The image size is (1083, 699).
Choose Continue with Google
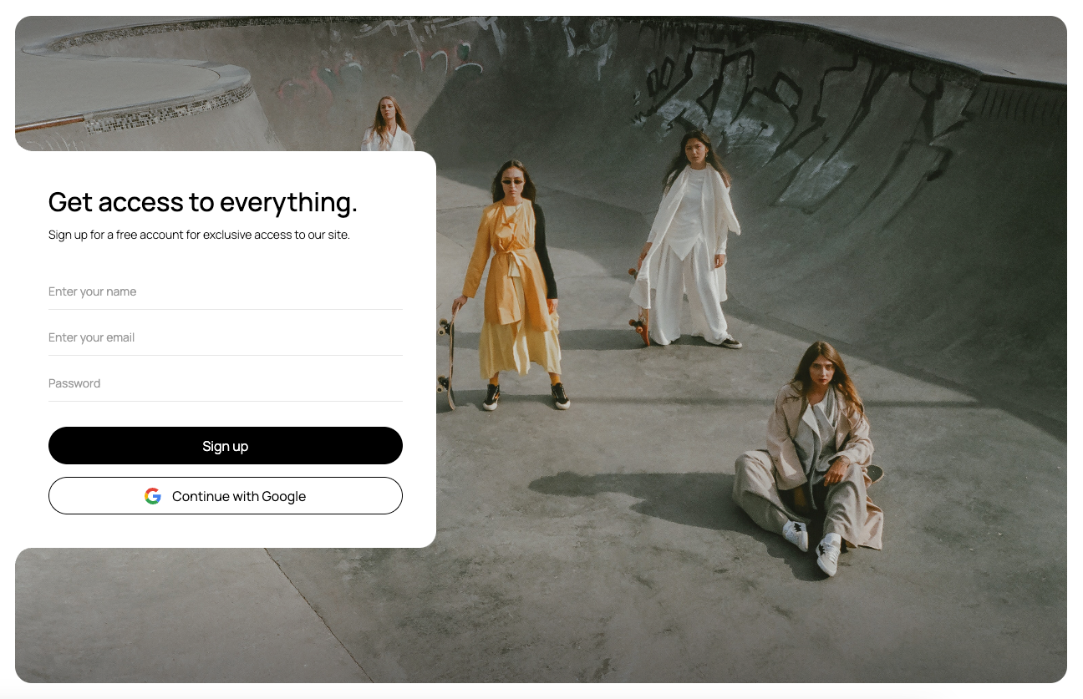coord(226,496)
